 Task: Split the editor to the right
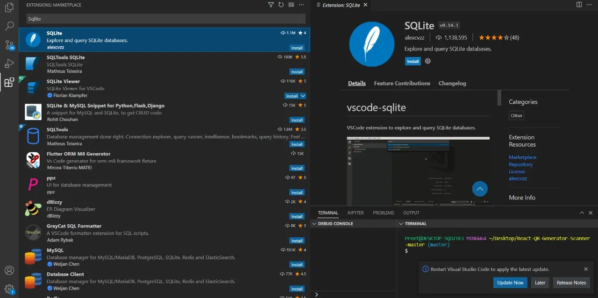point(579,5)
